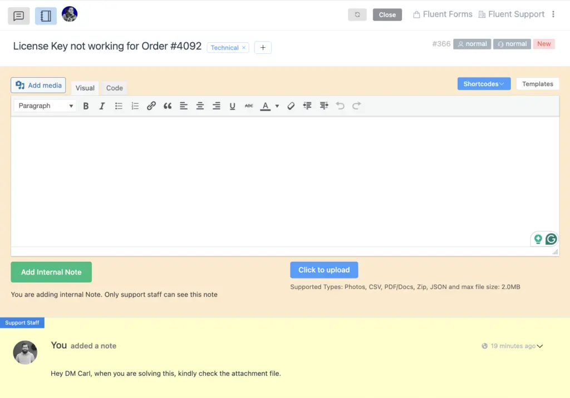Insert a bulleted list

point(119,106)
